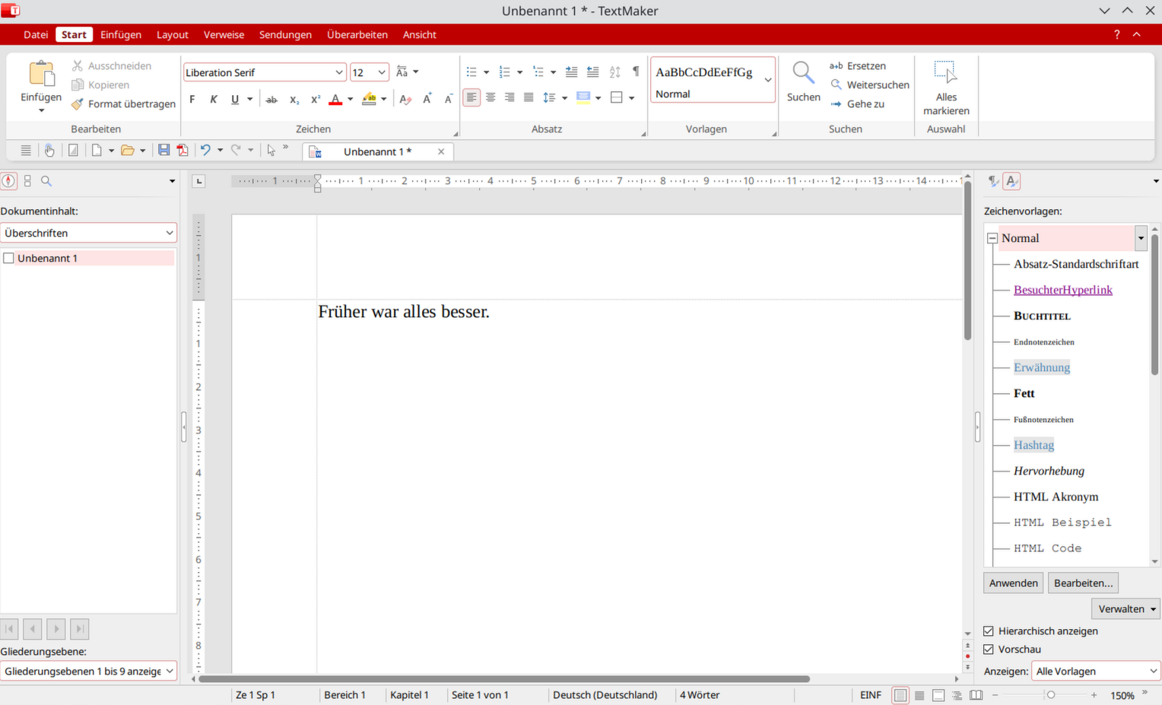
Task: Switch sidebar to character styles icon
Action: pos(1011,181)
